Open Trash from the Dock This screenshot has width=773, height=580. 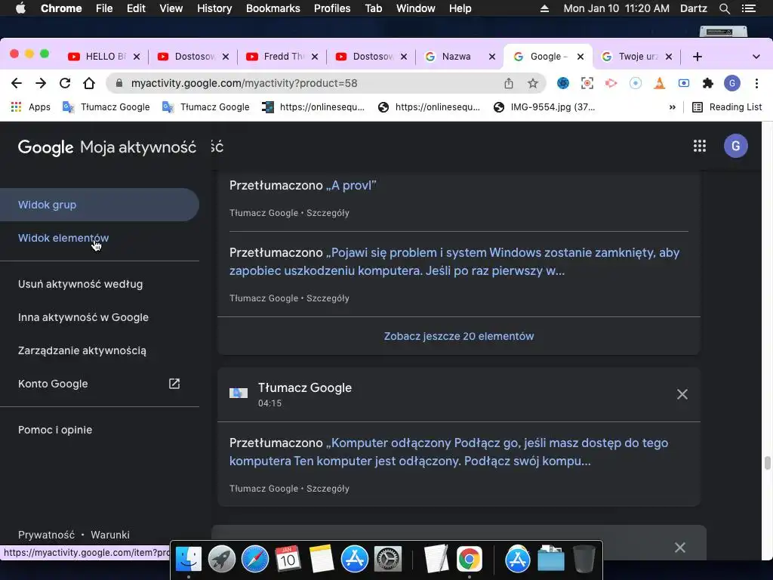[x=584, y=560]
